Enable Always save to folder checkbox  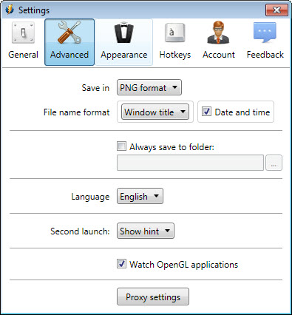tap(121, 146)
